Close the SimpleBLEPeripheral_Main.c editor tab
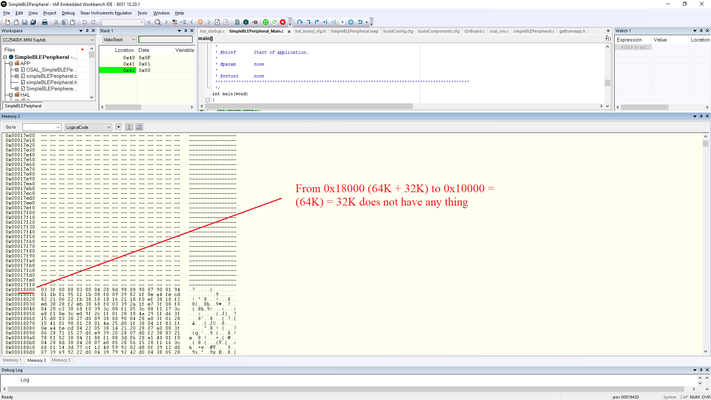Image resolution: width=711 pixels, height=400 pixels. [x=289, y=31]
